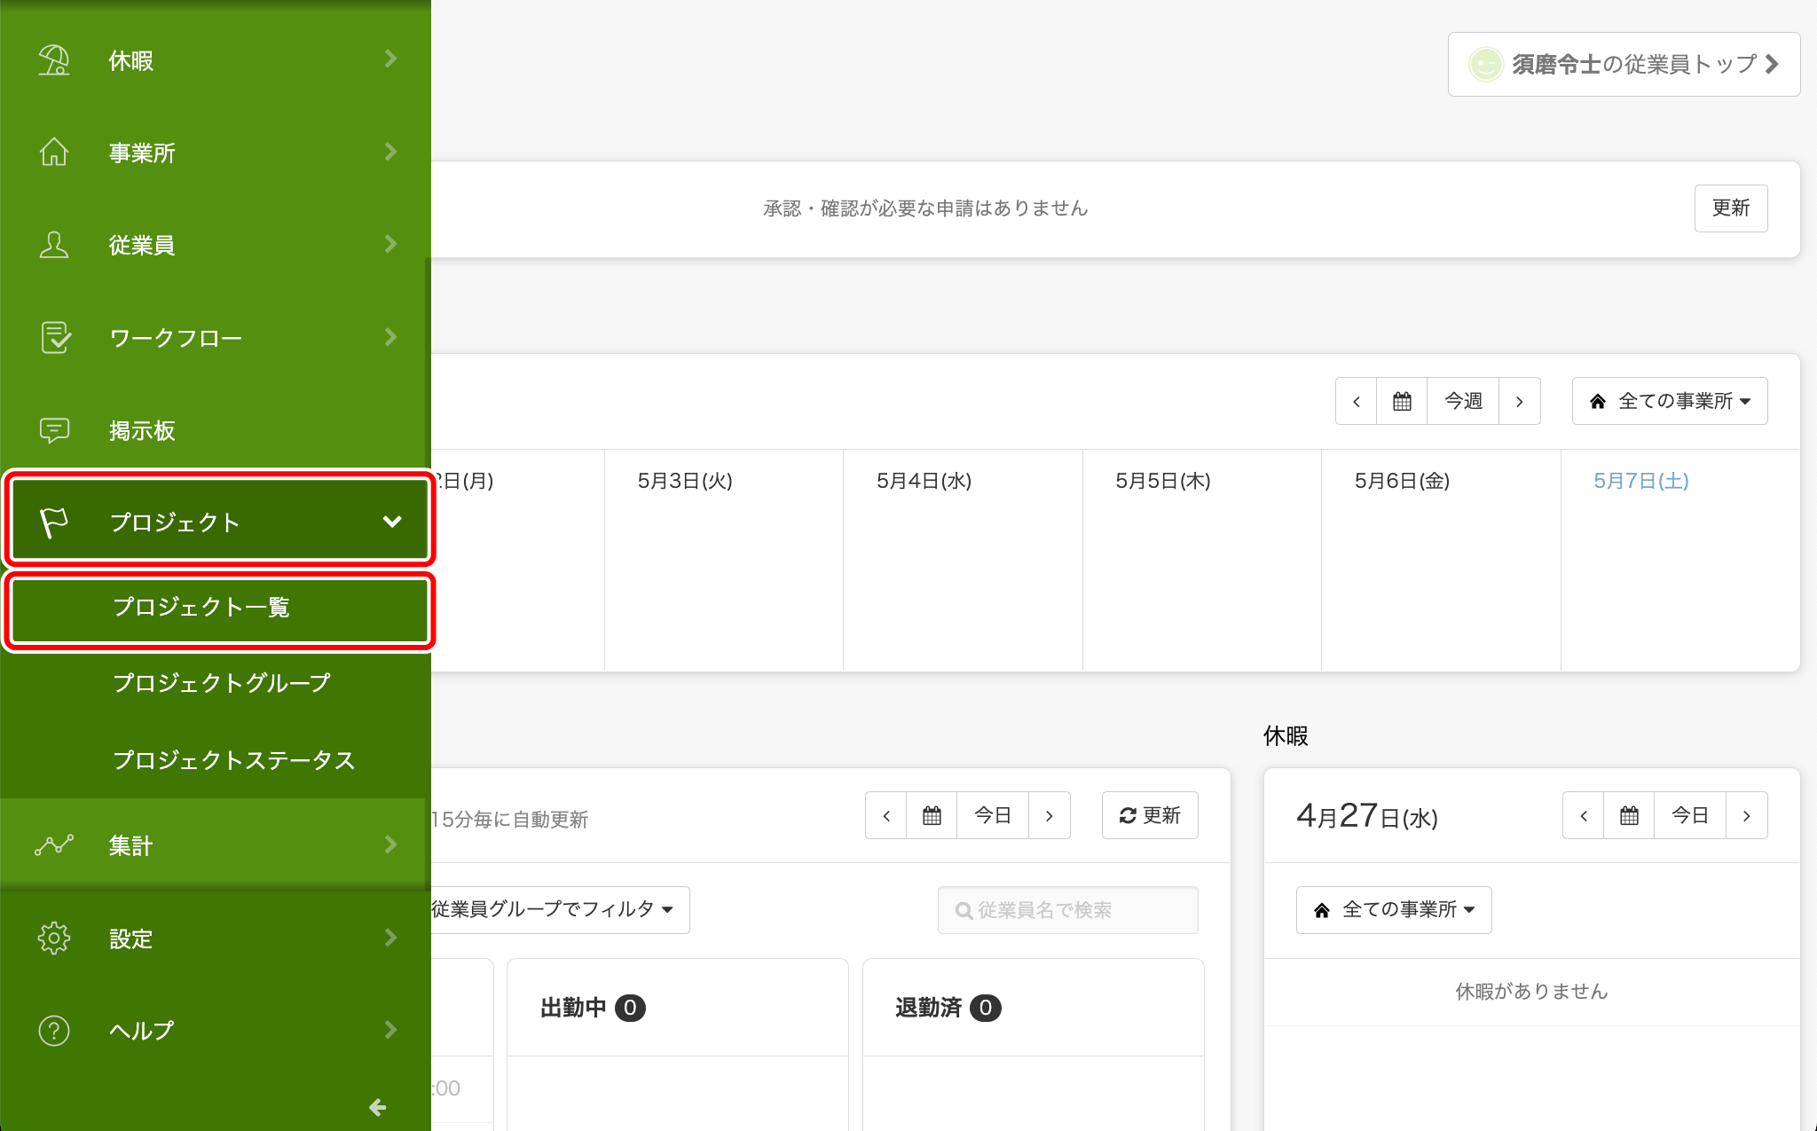
Task: Collapse the プロジェクト menu chevron
Action: [392, 522]
